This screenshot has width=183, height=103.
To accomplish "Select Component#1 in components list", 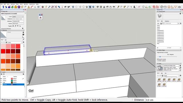I will tap(160, 31).
